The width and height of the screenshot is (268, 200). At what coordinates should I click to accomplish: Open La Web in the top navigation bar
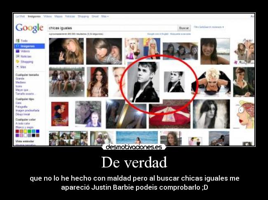click(20, 16)
